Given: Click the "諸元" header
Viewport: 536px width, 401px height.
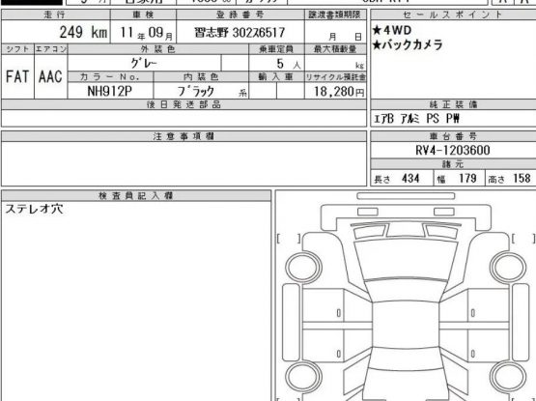Looking at the screenshot, I should coord(453,164).
